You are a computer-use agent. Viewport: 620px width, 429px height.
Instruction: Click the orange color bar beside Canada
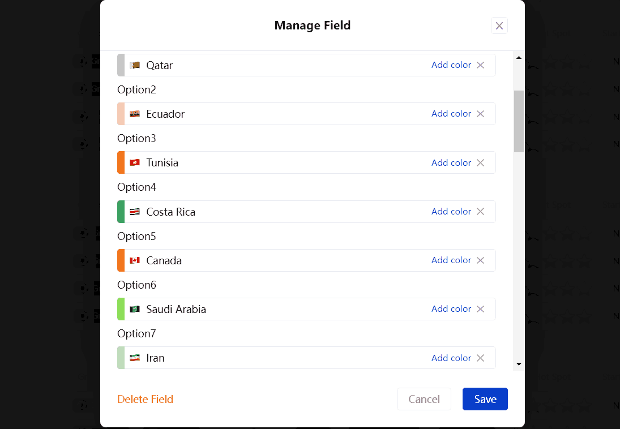[119, 260]
